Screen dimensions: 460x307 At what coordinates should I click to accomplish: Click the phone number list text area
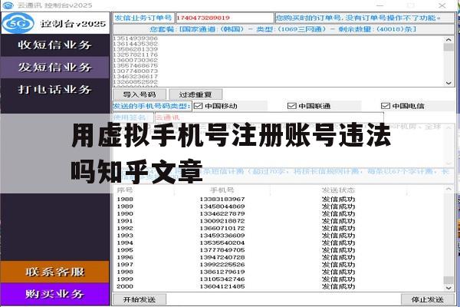[278, 61]
